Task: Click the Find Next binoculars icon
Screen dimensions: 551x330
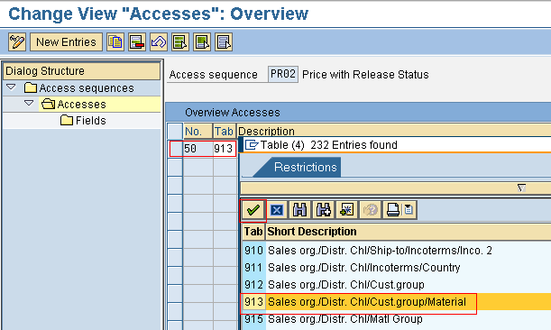Action: click(x=323, y=210)
